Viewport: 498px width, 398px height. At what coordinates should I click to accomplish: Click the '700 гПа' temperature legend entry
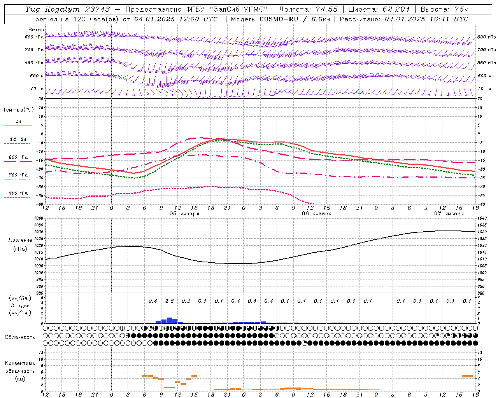[18, 175]
